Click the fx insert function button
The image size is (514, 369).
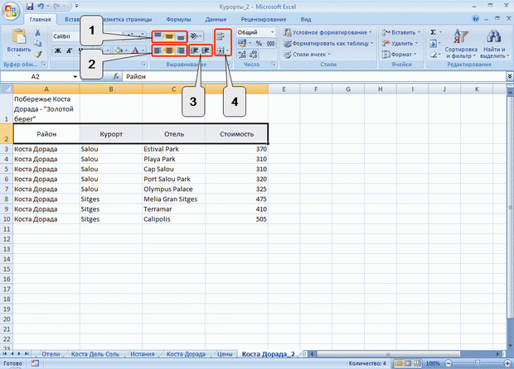[x=116, y=77]
